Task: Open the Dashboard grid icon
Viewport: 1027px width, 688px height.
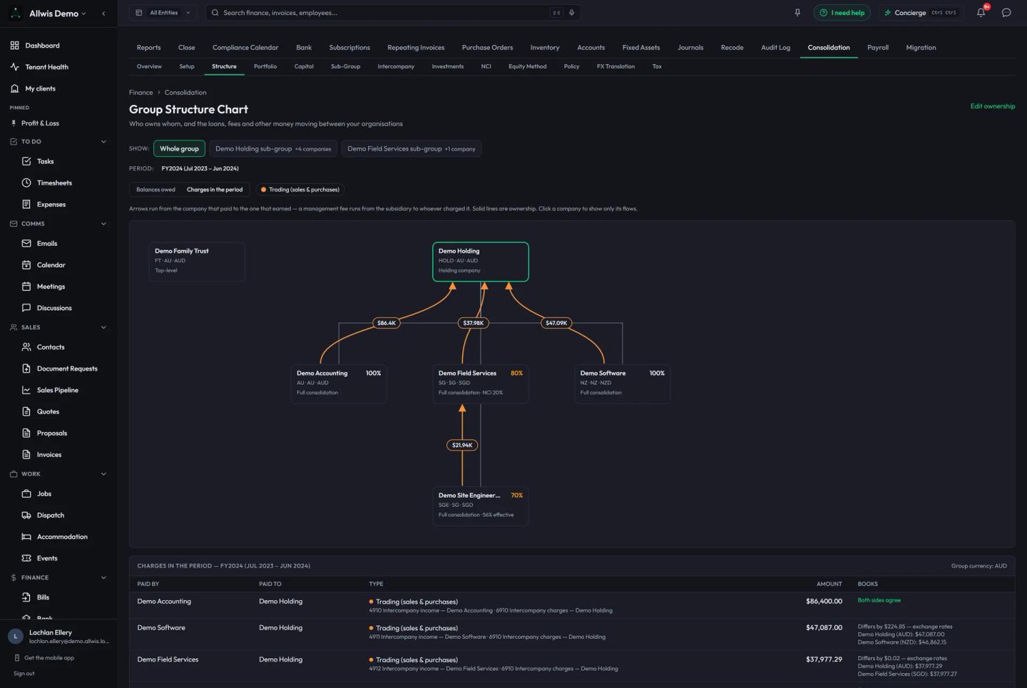Action: tap(15, 46)
